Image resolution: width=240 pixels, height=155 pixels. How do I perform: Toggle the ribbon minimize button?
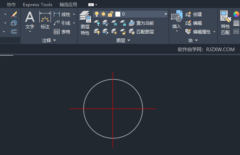tap(91, 5)
